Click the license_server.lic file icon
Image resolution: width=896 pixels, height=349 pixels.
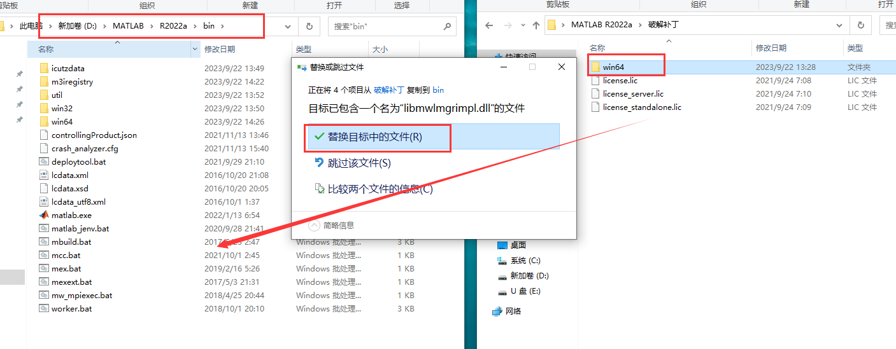[595, 94]
